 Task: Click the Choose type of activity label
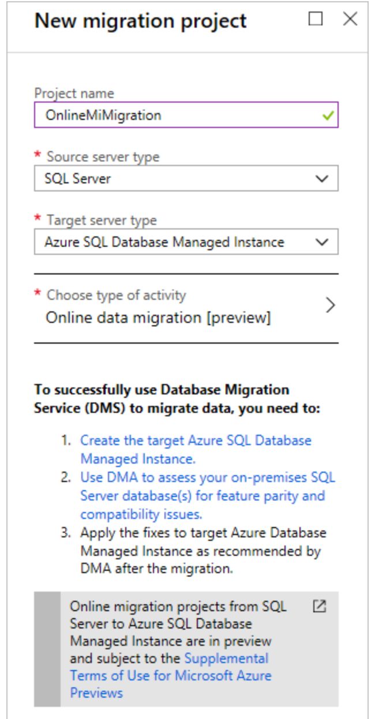116,295
